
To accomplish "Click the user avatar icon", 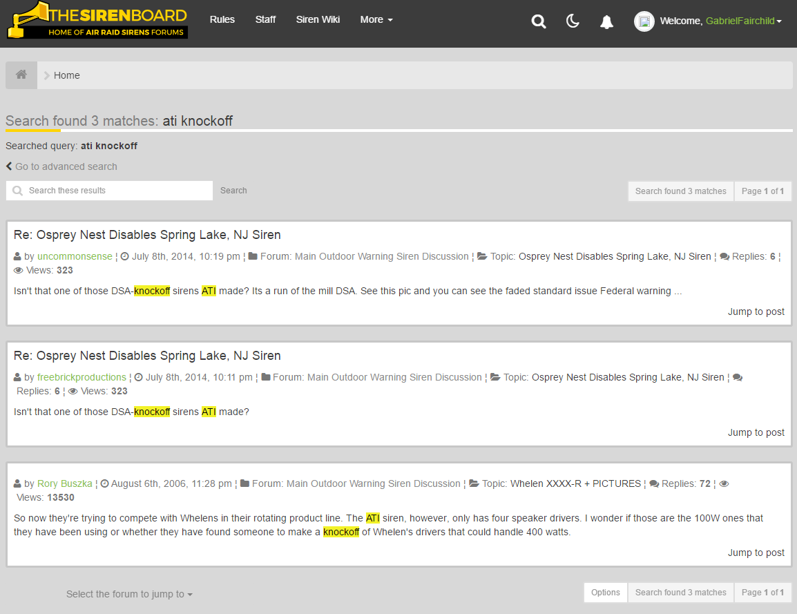I will 644,21.
